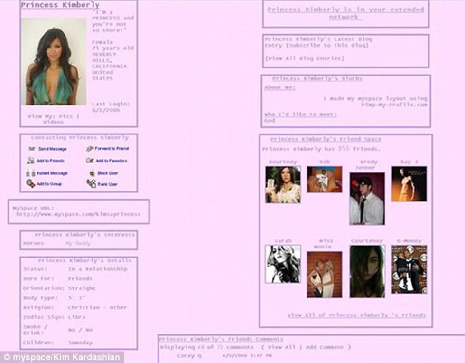Open Instant Message via its icon
Viewport: 465px width, 363px height.
click(30, 173)
